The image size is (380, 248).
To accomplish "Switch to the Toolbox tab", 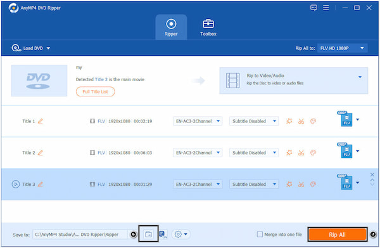I will pos(208,27).
